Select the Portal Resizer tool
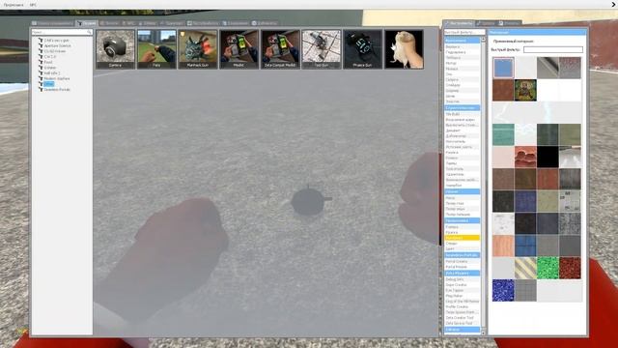Screen dimensions: 618x348 tap(462, 267)
